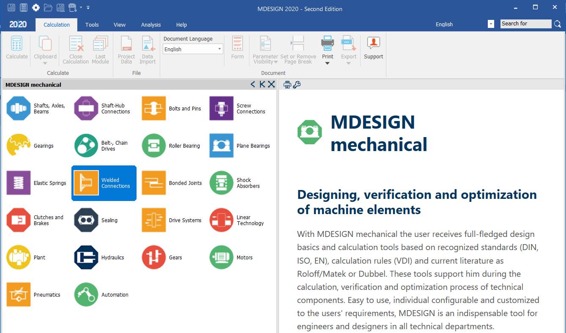Screen dimensions: 566x333
Task: Expand the small arrow beside the export-document title bar icon
Action: coord(81,8)
